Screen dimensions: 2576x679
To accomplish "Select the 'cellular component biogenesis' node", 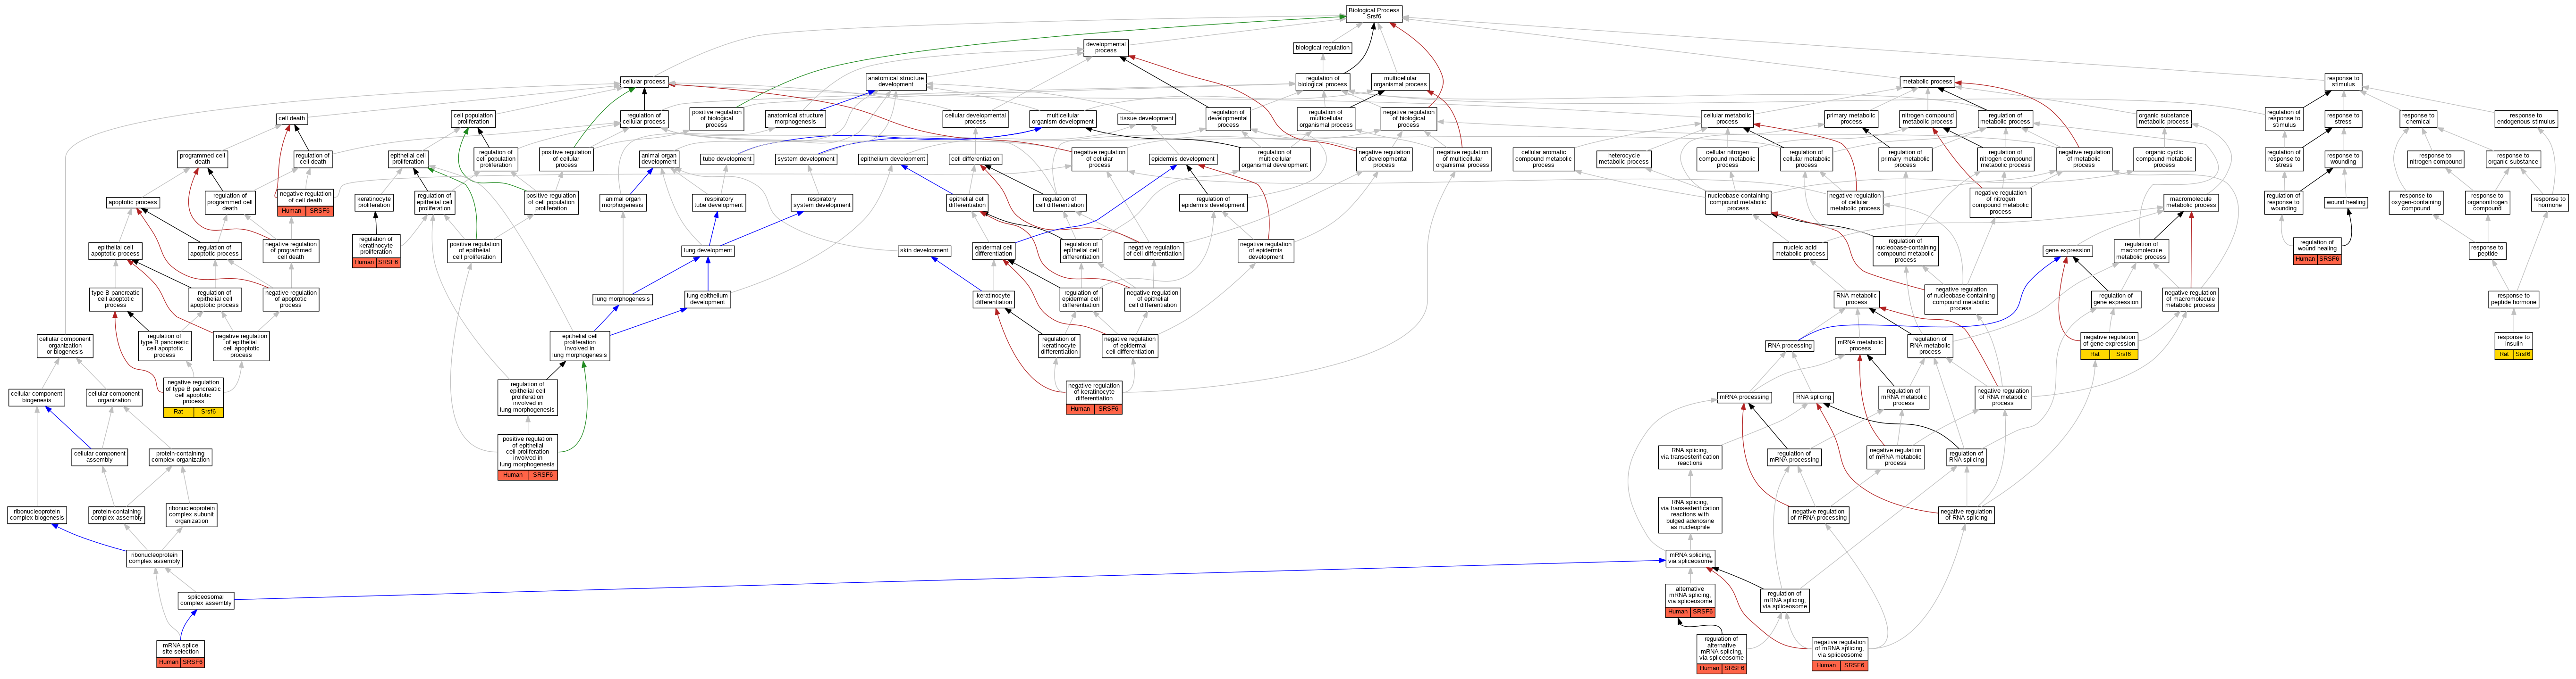I will tap(36, 397).
